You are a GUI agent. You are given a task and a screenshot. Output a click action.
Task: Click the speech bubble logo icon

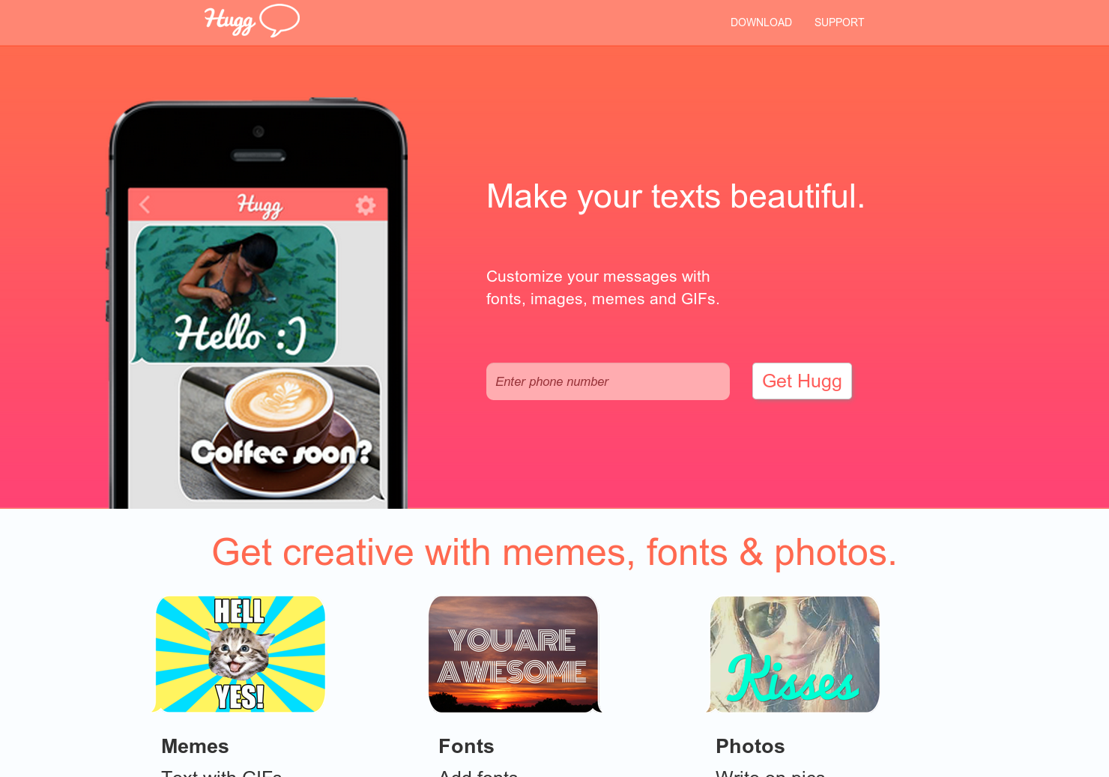[279, 20]
